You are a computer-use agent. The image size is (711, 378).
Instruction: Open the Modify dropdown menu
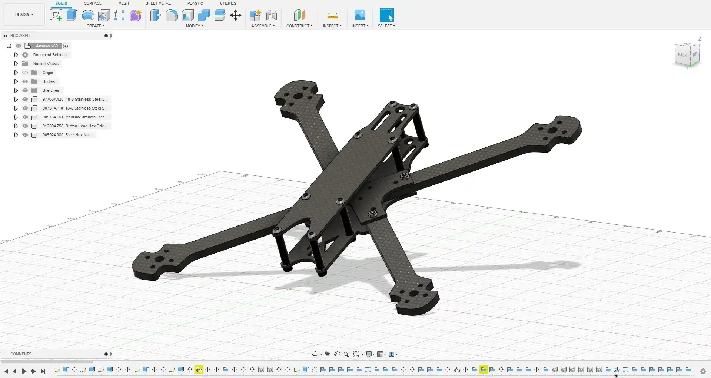click(x=195, y=26)
